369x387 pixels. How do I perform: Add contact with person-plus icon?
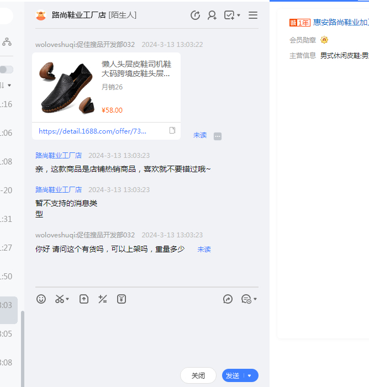[x=212, y=15]
